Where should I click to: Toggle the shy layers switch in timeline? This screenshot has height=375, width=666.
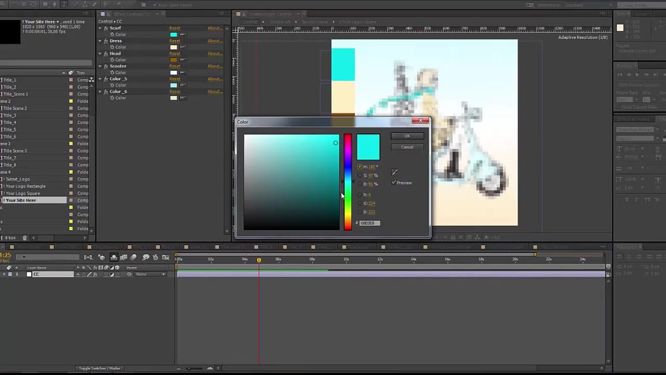coord(114,257)
